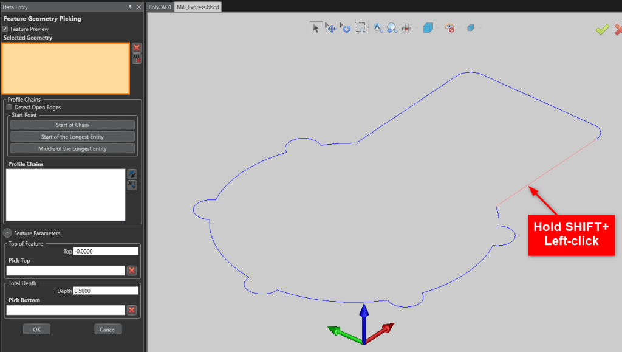Enable Detect Open Edges

coord(9,106)
